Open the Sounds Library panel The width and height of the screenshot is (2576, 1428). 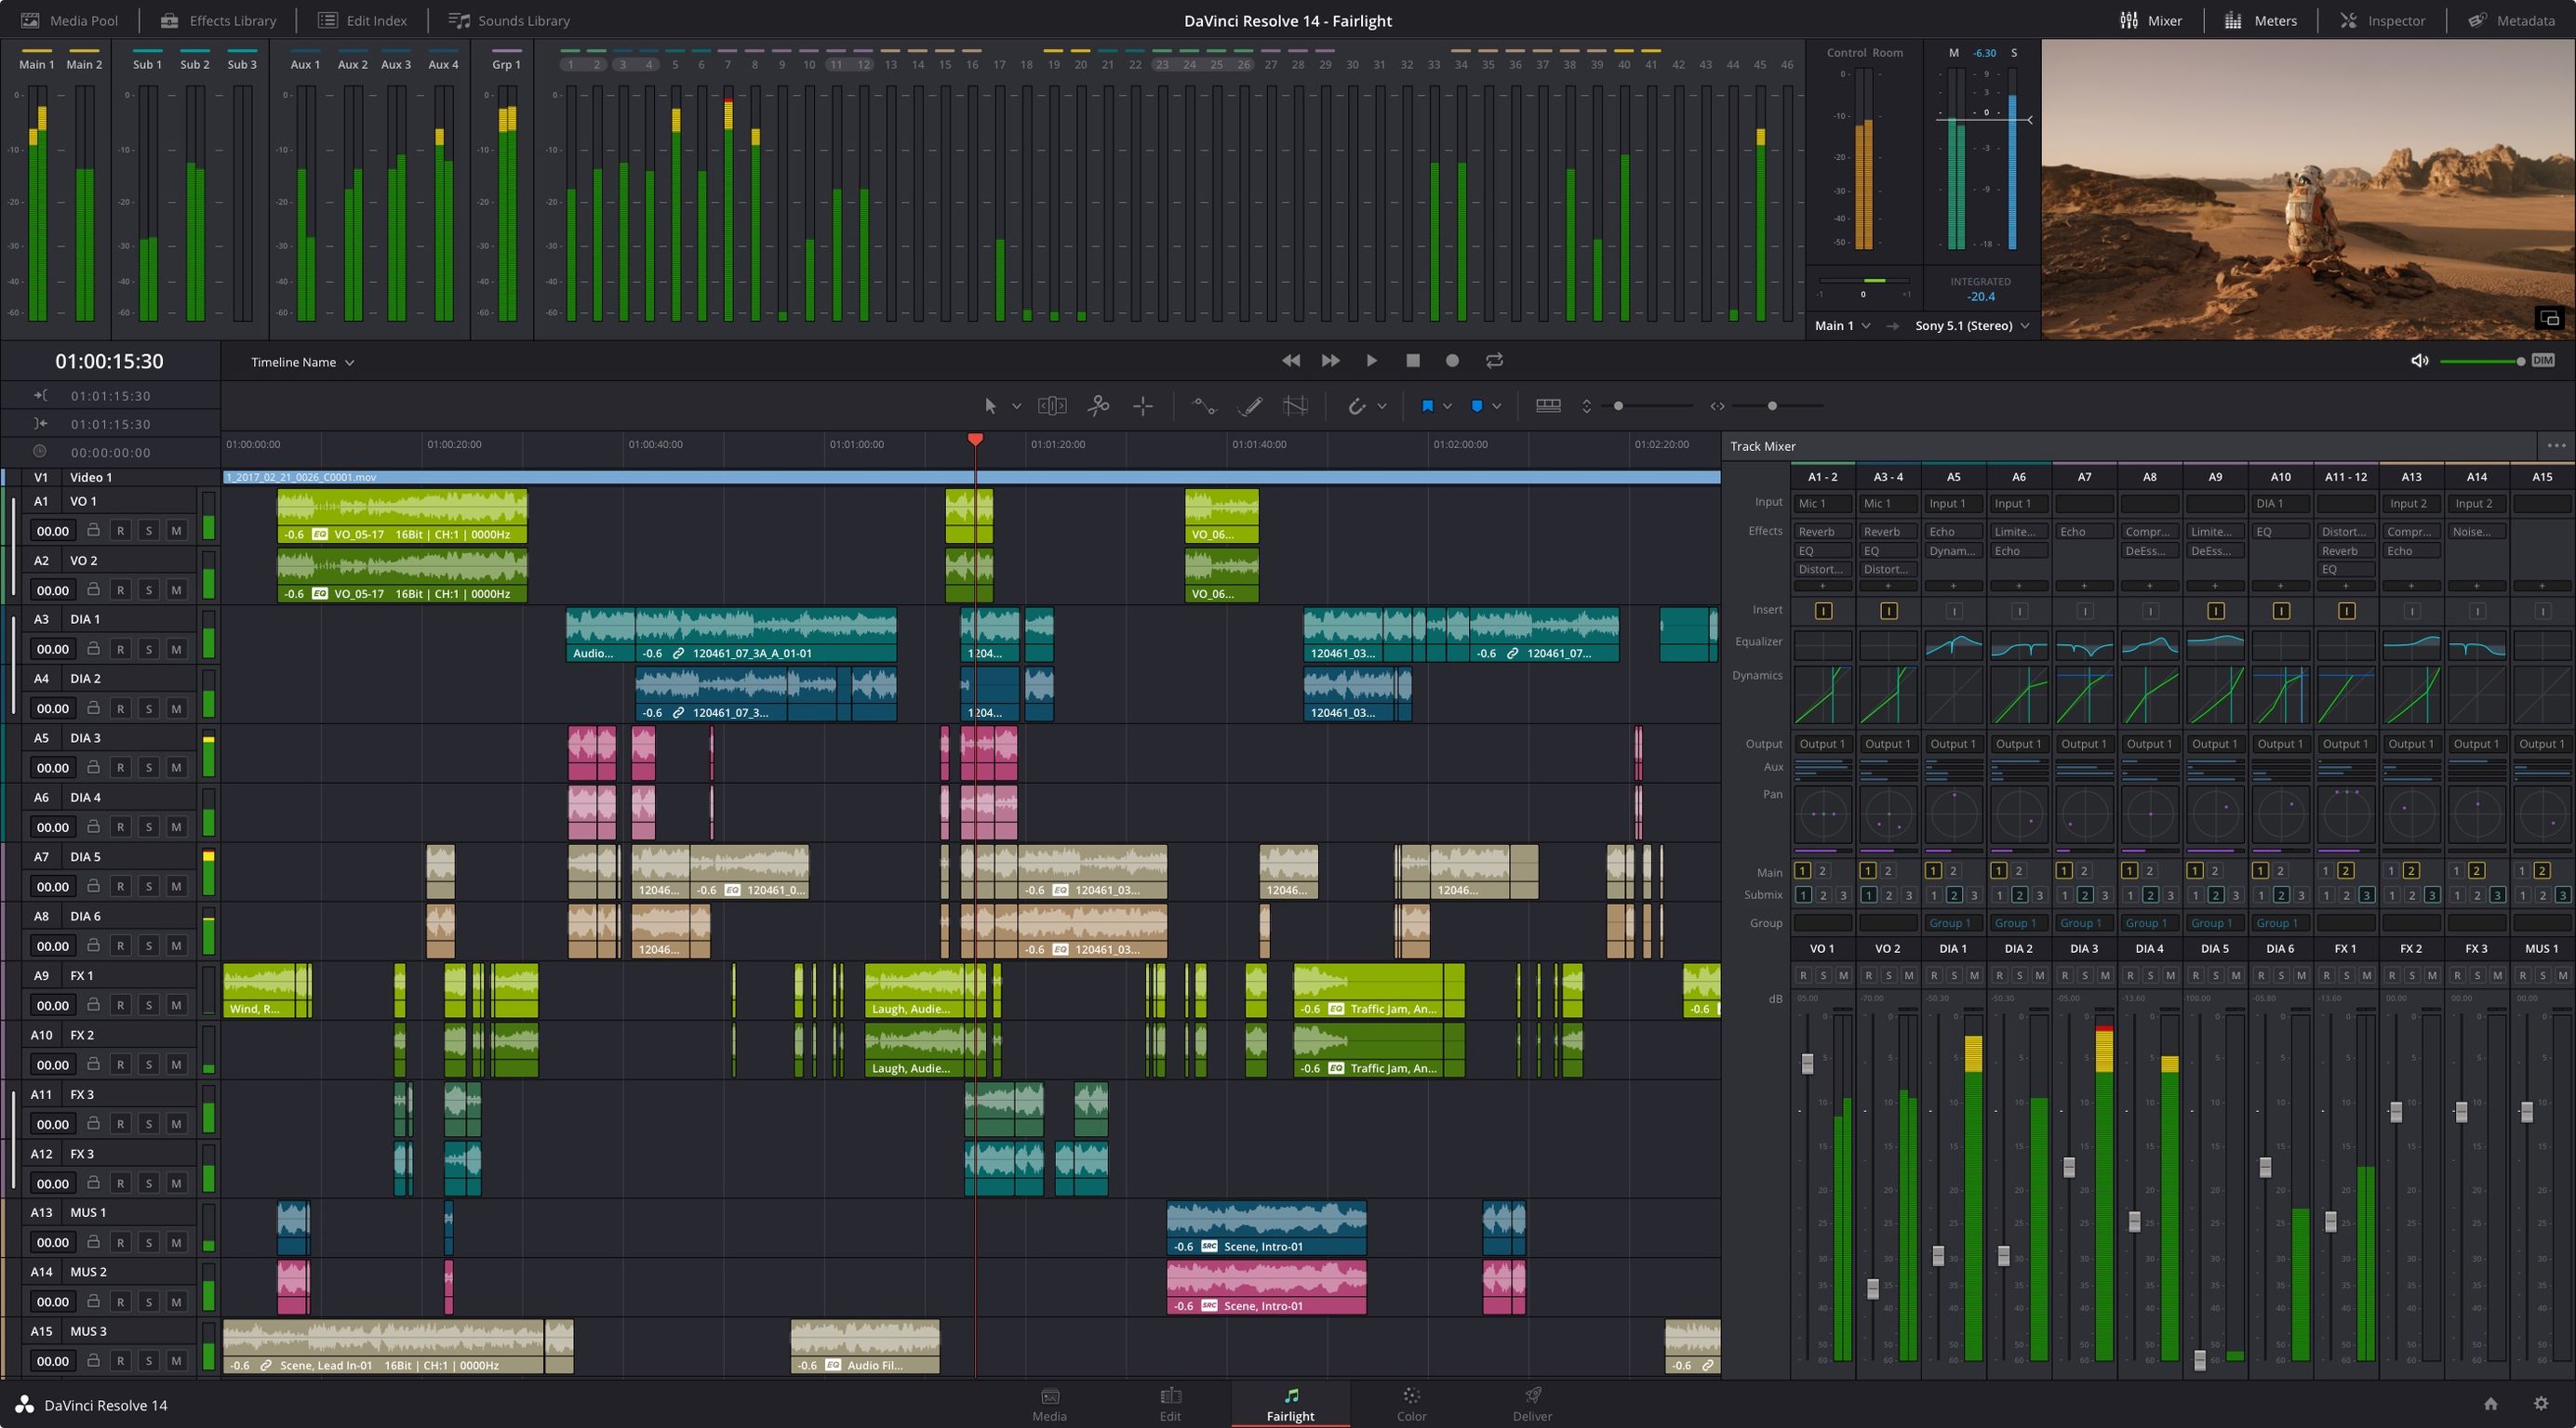pos(509,20)
